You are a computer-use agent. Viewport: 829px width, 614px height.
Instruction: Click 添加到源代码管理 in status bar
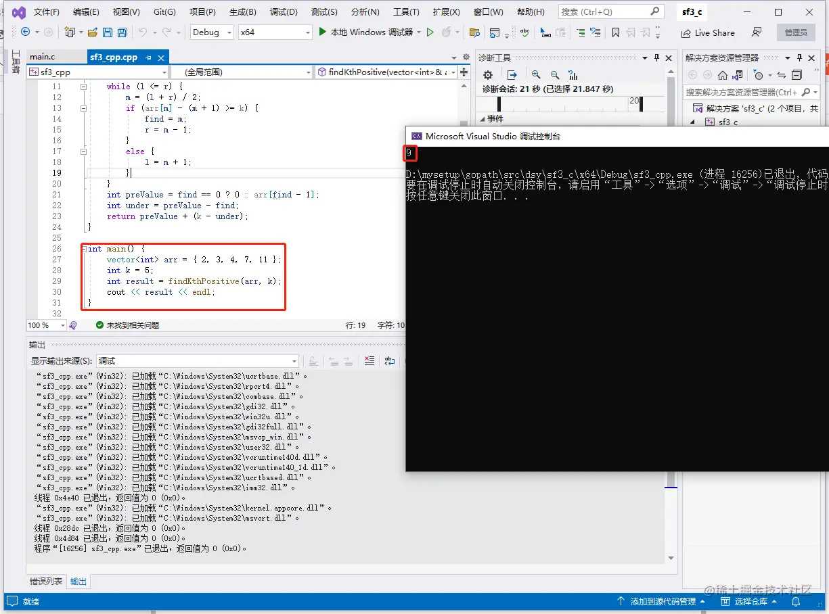click(x=661, y=601)
